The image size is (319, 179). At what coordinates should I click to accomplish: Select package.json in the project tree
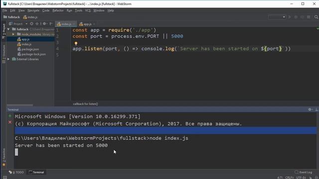[x=30, y=49]
